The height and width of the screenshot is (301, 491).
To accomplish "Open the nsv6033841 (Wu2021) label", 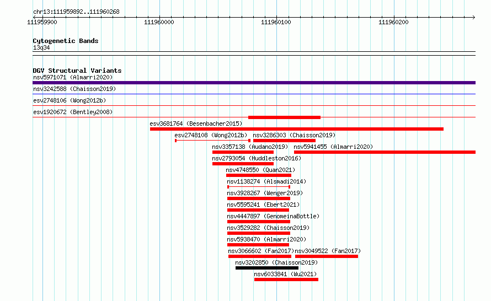I will pyautogui.click(x=285, y=274).
